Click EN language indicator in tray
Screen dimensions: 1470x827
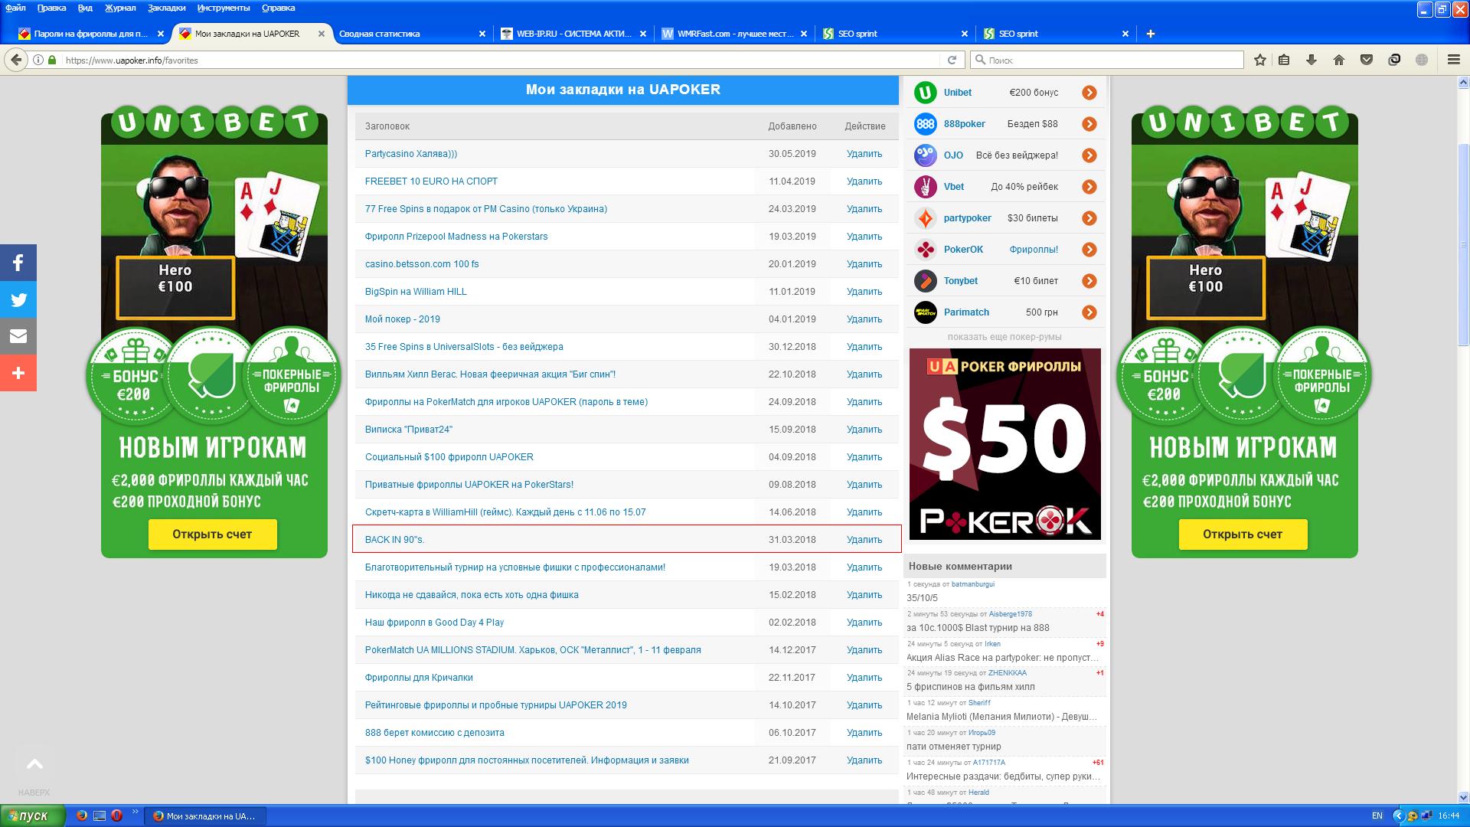point(1377,816)
